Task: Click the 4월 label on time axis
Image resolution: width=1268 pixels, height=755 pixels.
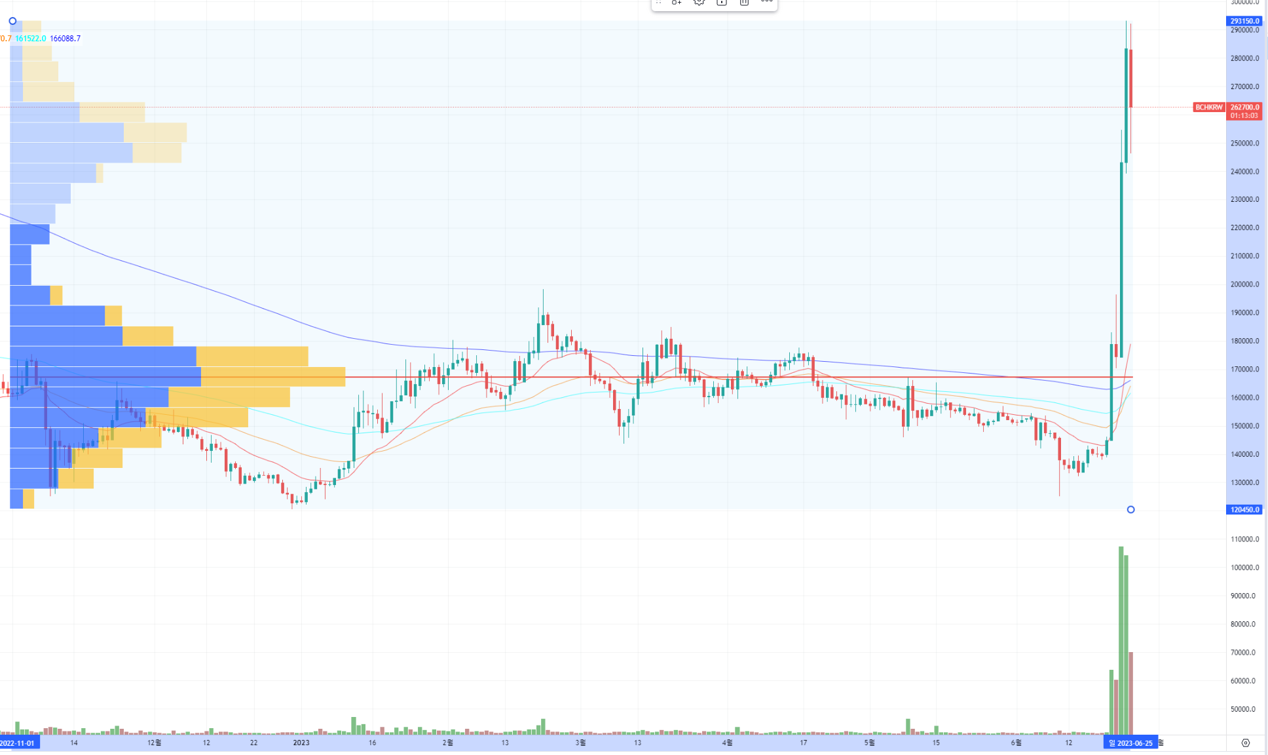Action: coord(727,743)
